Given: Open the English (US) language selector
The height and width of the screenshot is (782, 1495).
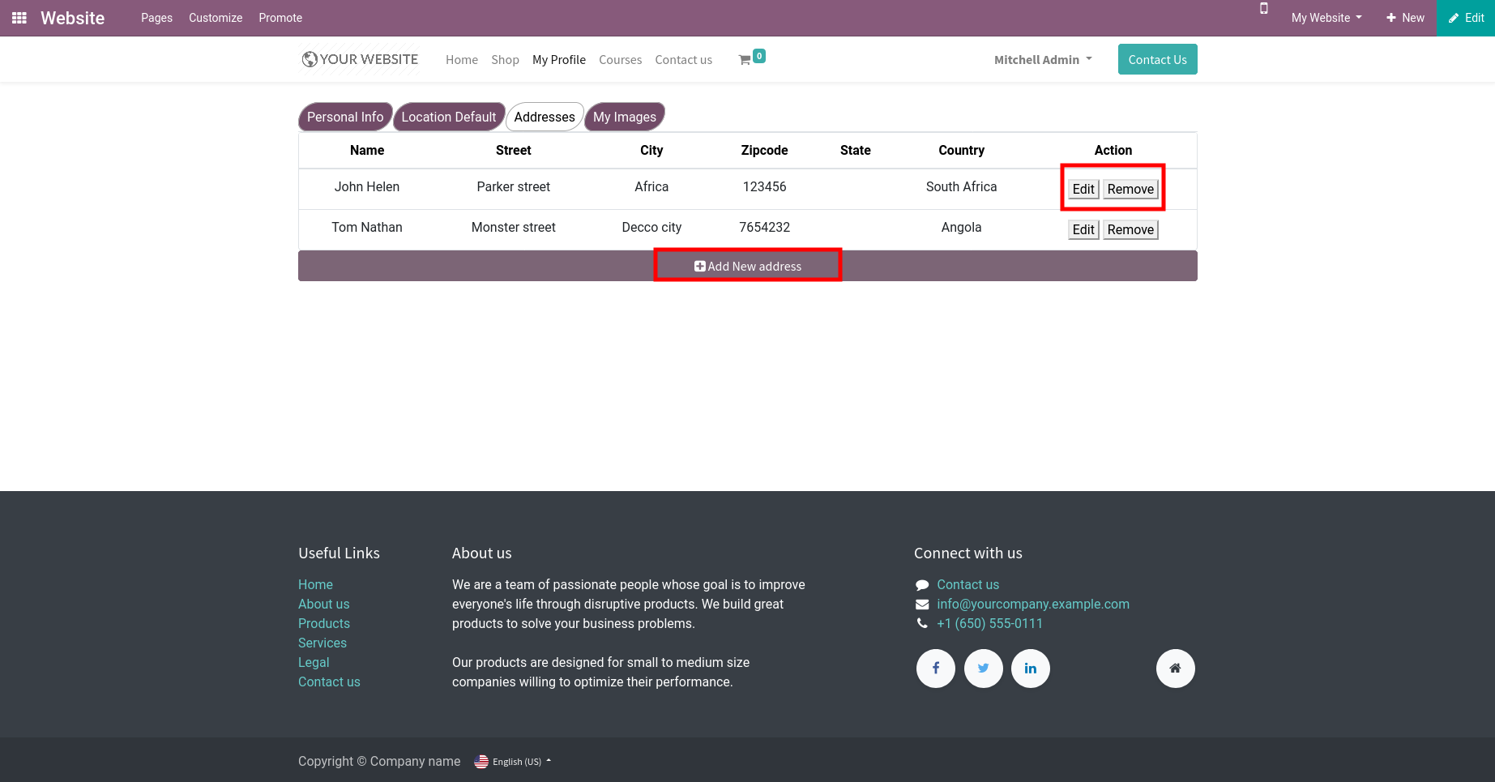Looking at the screenshot, I should (x=513, y=762).
